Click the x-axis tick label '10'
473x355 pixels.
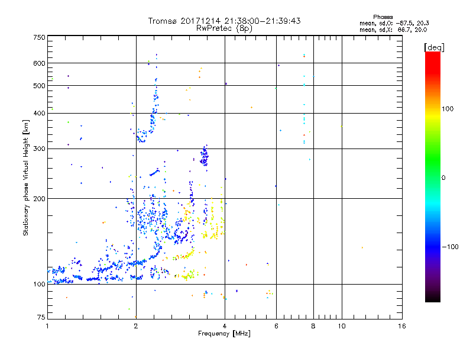pos(342,326)
